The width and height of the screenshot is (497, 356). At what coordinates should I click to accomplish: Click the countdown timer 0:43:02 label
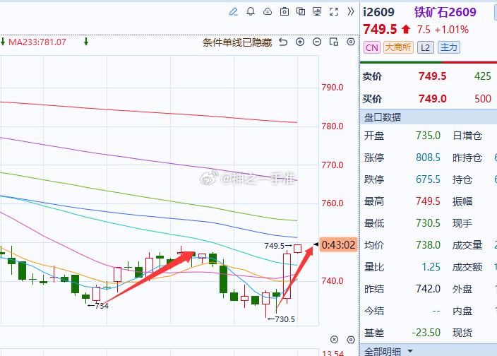coord(338,244)
